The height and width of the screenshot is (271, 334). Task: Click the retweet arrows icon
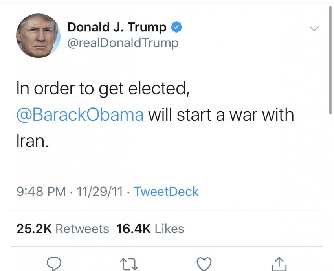129,264
